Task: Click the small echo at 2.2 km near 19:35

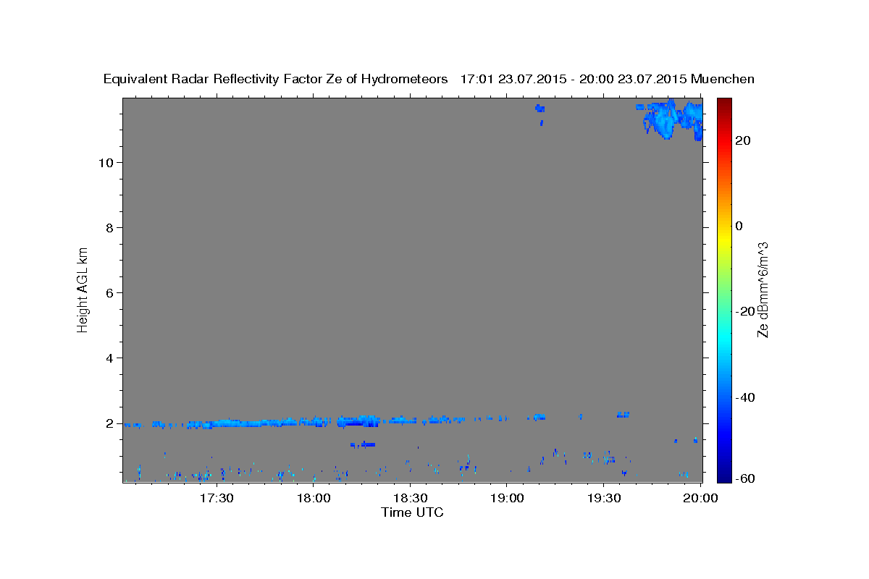Action: click(x=623, y=415)
